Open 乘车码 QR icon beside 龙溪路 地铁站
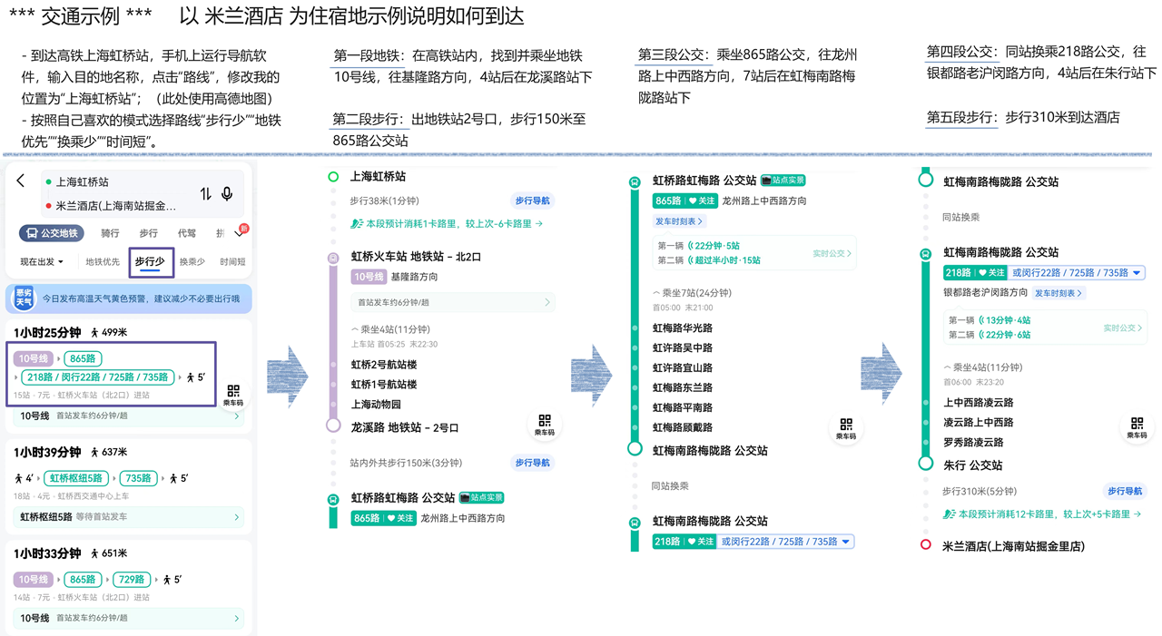Screen dimensions: 1162x636 545,425
